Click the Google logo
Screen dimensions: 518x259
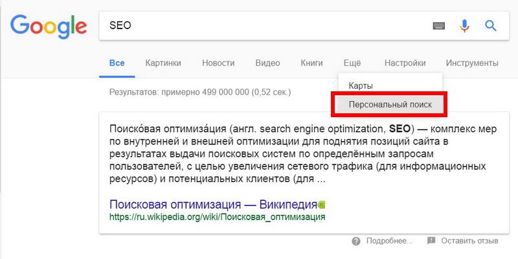(49, 28)
